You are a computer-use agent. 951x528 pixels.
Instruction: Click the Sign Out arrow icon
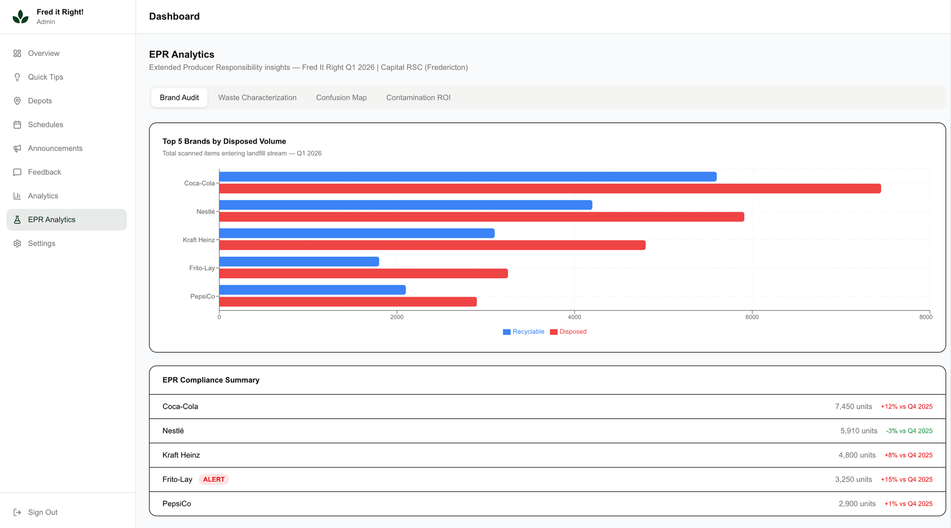pos(17,513)
